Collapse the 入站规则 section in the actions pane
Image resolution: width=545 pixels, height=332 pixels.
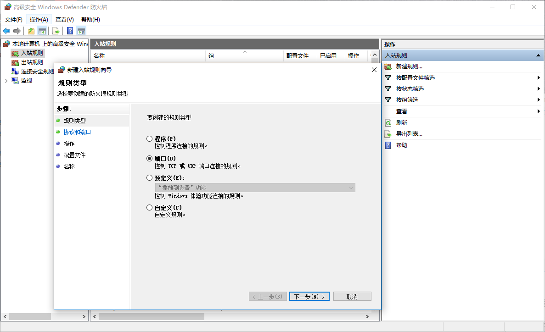coord(538,55)
